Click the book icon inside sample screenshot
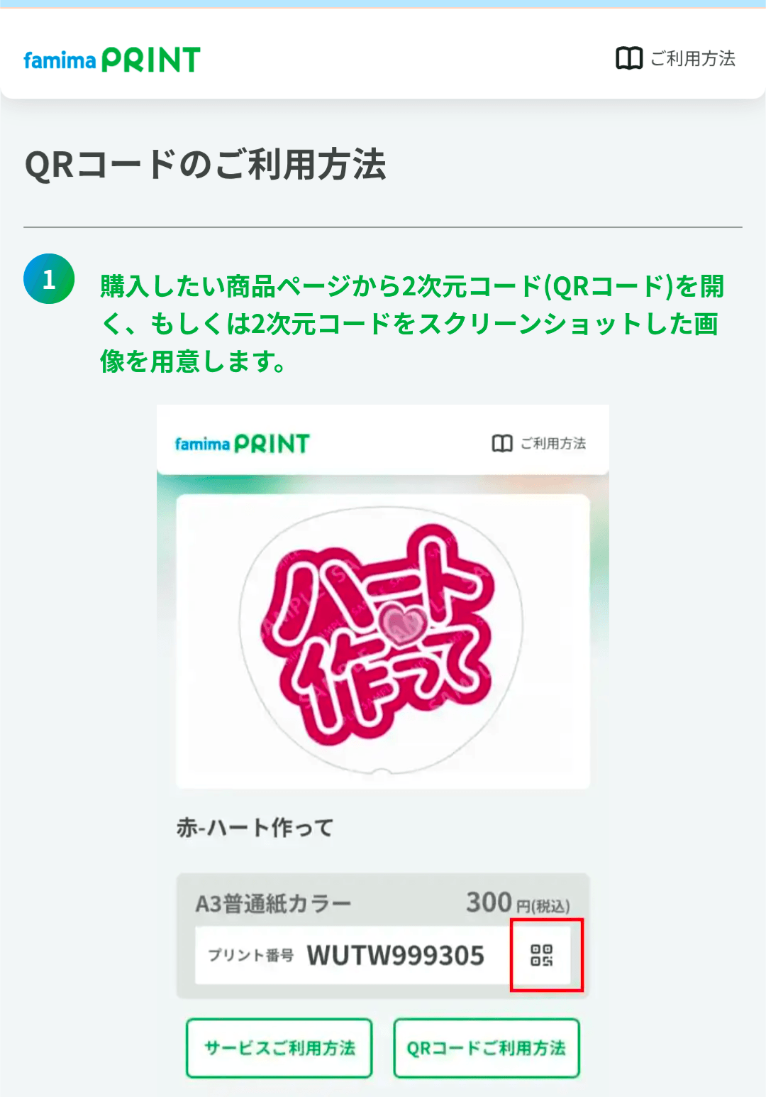Image resolution: width=766 pixels, height=1097 pixels. [x=502, y=444]
